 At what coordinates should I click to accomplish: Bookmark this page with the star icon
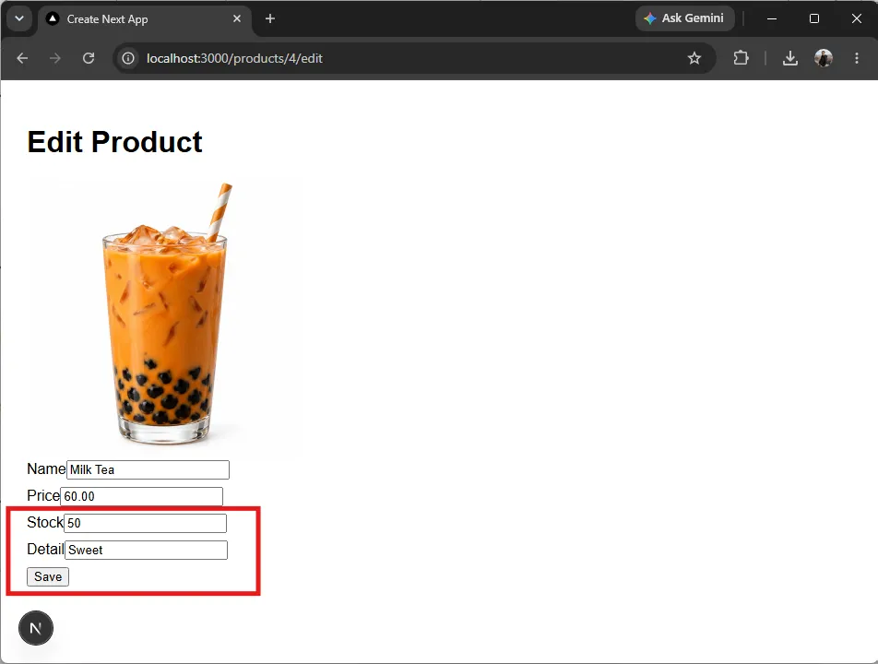coord(694,58)
